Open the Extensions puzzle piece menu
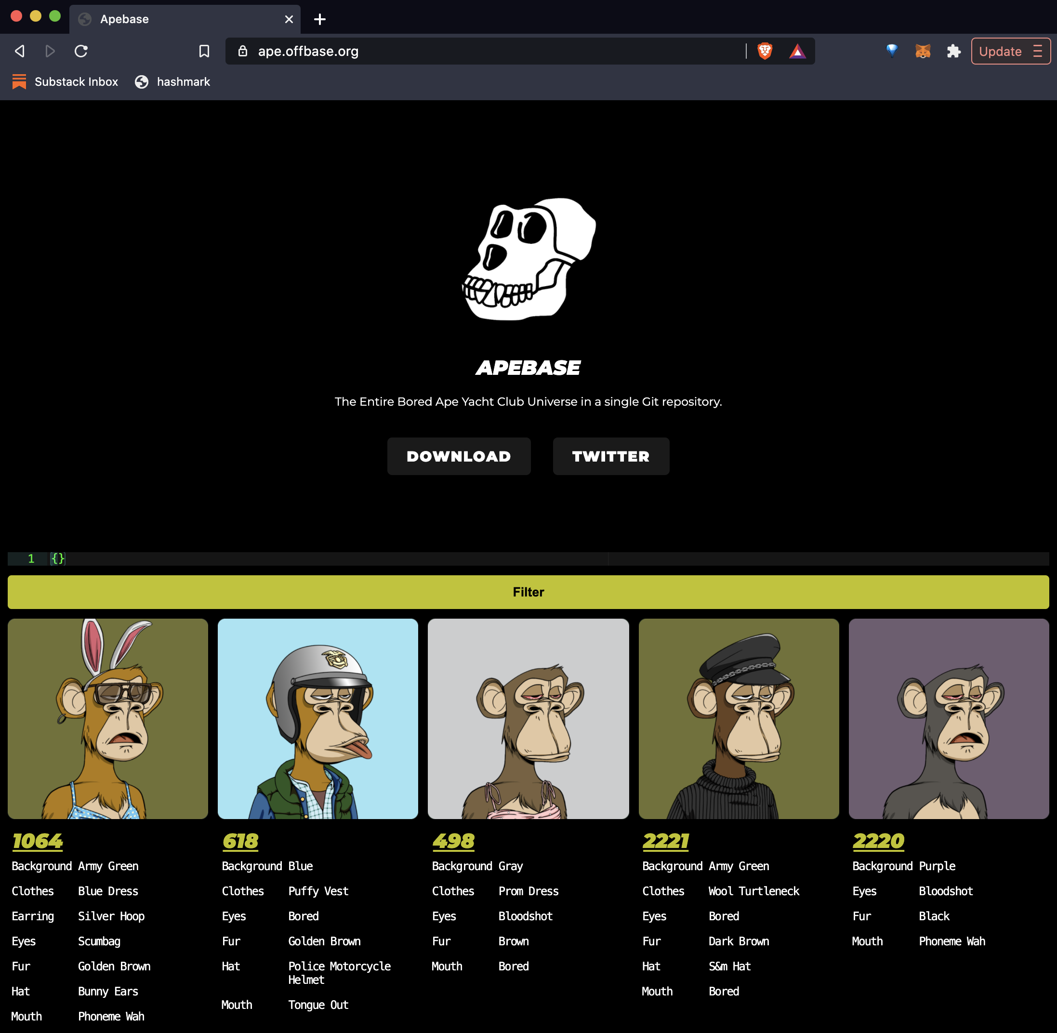 [x=953, y=51]
